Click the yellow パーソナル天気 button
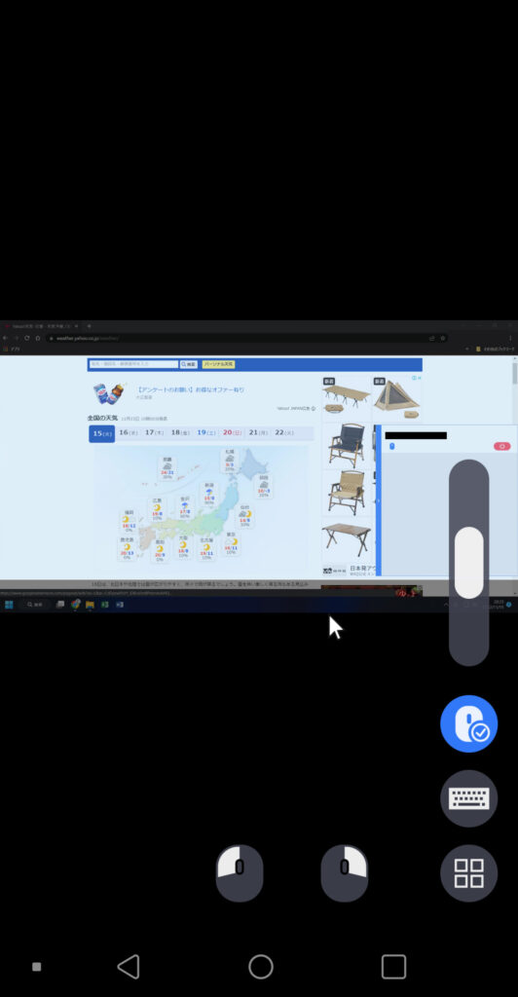Viewport: 518px width, 997px height. click(x=219, y=364)
